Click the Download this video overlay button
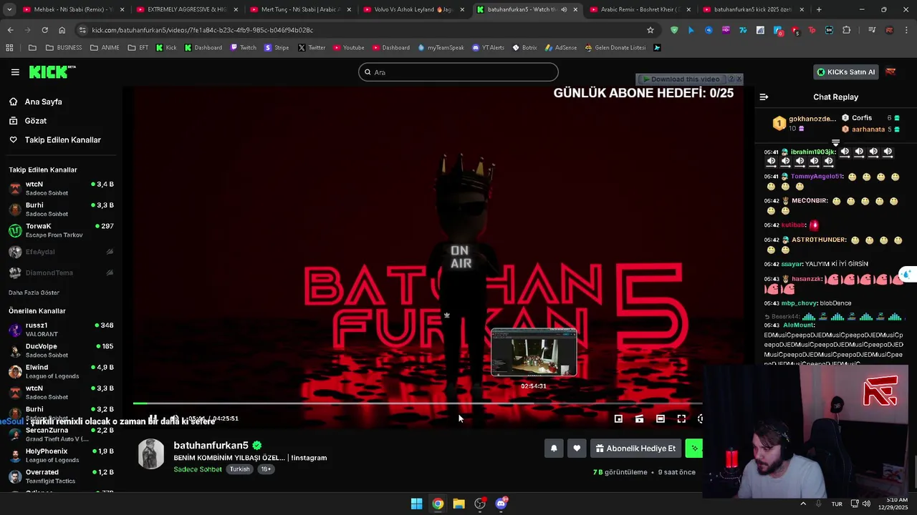Viewport: 917px width, 515px height. tap(681, 79)
